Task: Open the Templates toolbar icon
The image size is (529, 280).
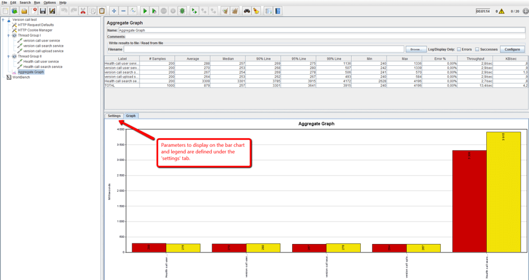Action: [15, 11]
